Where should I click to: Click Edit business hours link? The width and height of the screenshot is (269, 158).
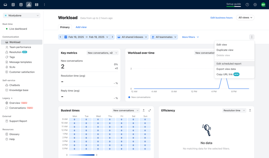(x=222, y=18)
